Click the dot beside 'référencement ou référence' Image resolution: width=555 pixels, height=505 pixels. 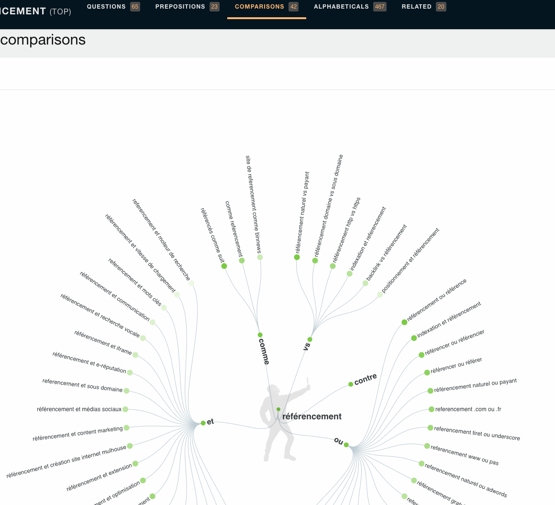[x=404, y=322]
